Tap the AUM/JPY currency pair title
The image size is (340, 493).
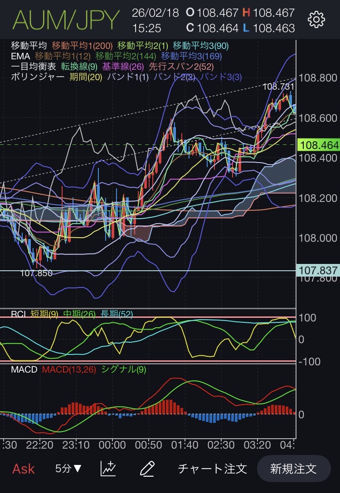66,20
